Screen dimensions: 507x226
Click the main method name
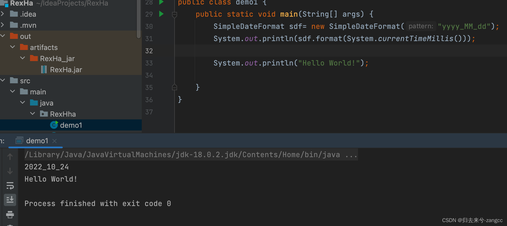(x=289, y=14)
